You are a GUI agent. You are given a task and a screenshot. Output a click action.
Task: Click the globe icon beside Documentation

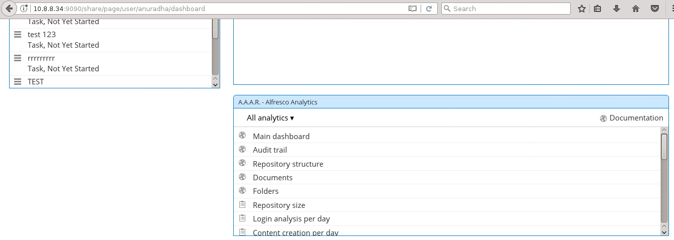click(603, 118)
